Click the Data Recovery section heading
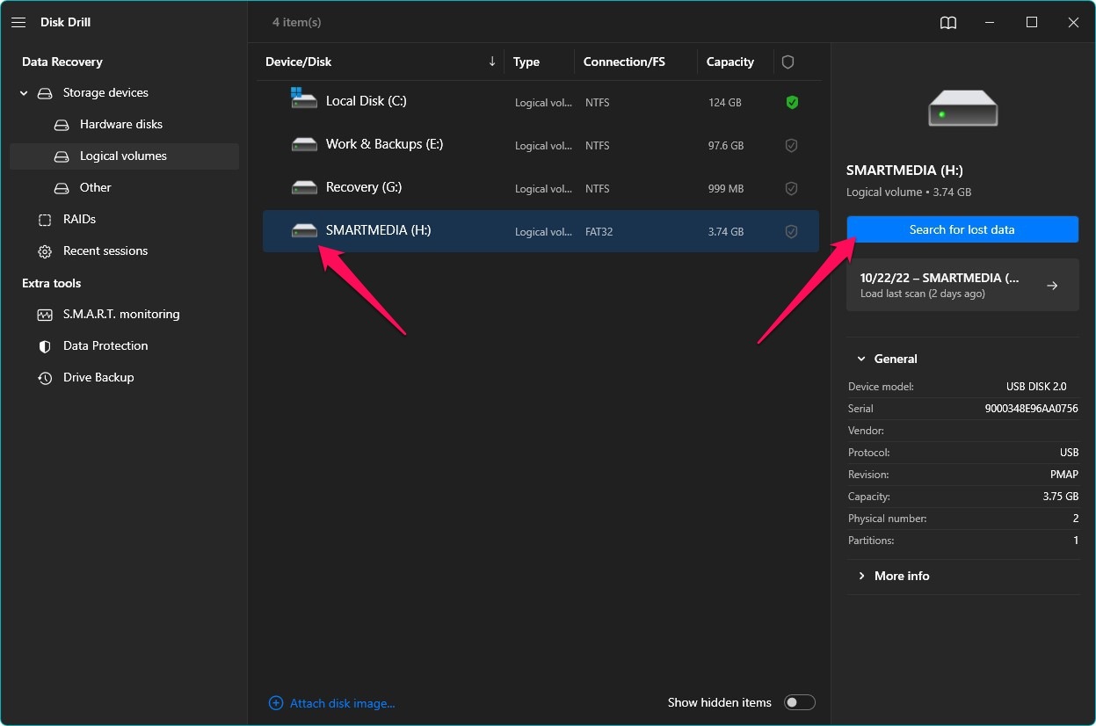 pos(62,62)
